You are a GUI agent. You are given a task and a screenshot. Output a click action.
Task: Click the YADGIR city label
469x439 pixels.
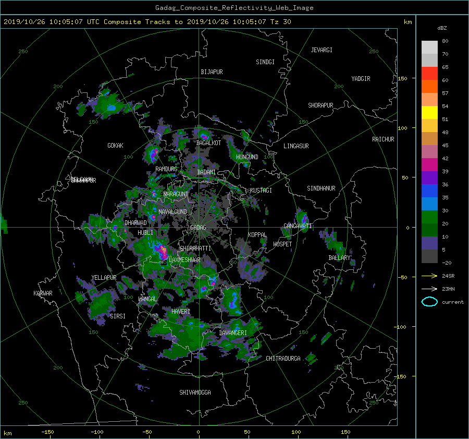coord(361,79)
